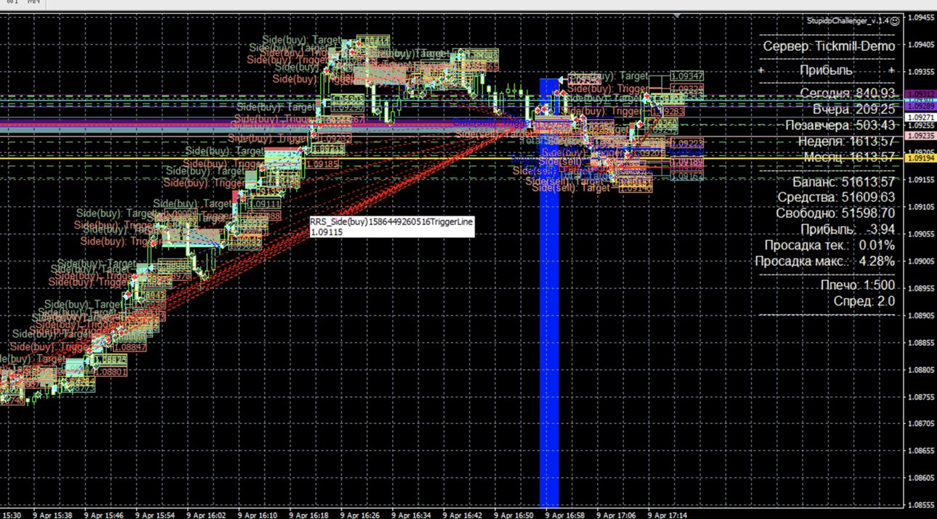Click the lowest Side(sell): Target label

571,188
